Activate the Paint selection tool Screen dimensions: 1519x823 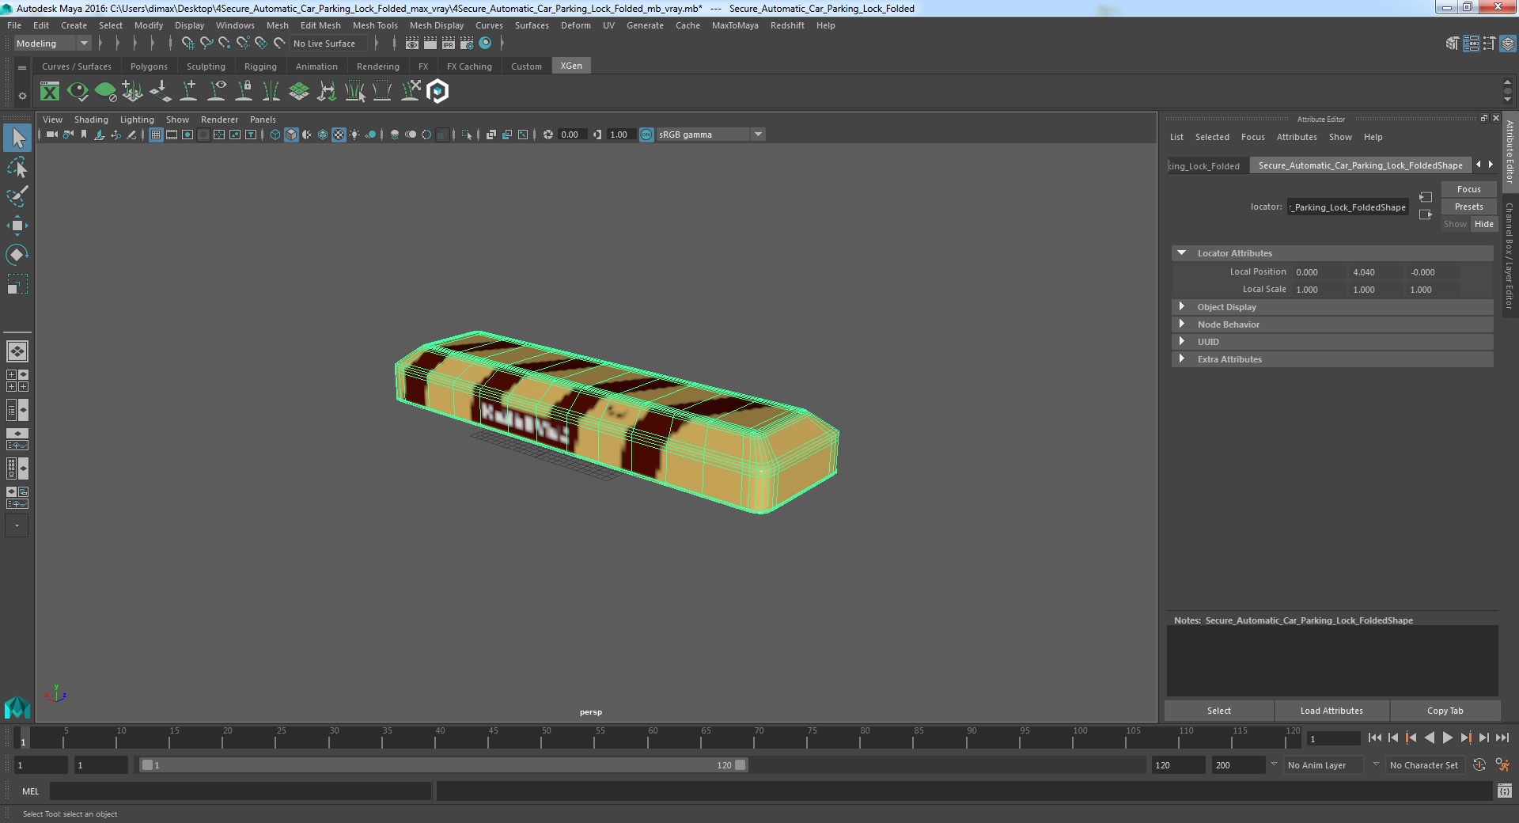coord(17,196)
